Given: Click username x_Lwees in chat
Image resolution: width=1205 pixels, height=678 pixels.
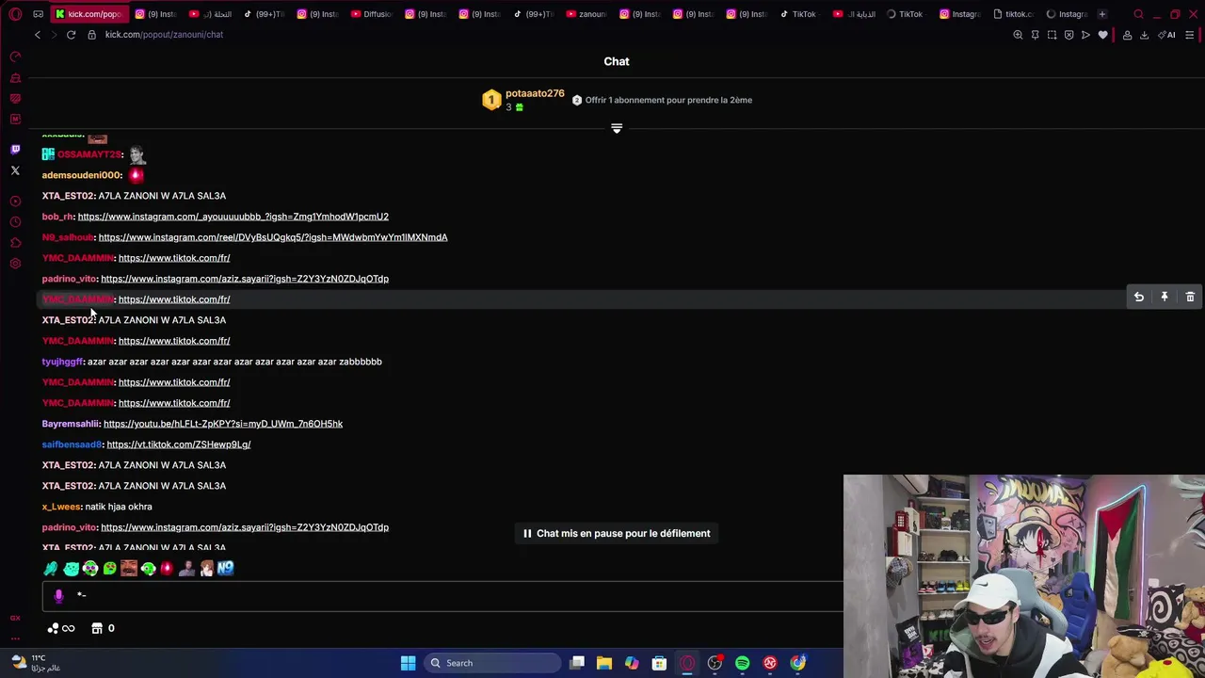Looking at the screenshot, I should coord(61,507).
